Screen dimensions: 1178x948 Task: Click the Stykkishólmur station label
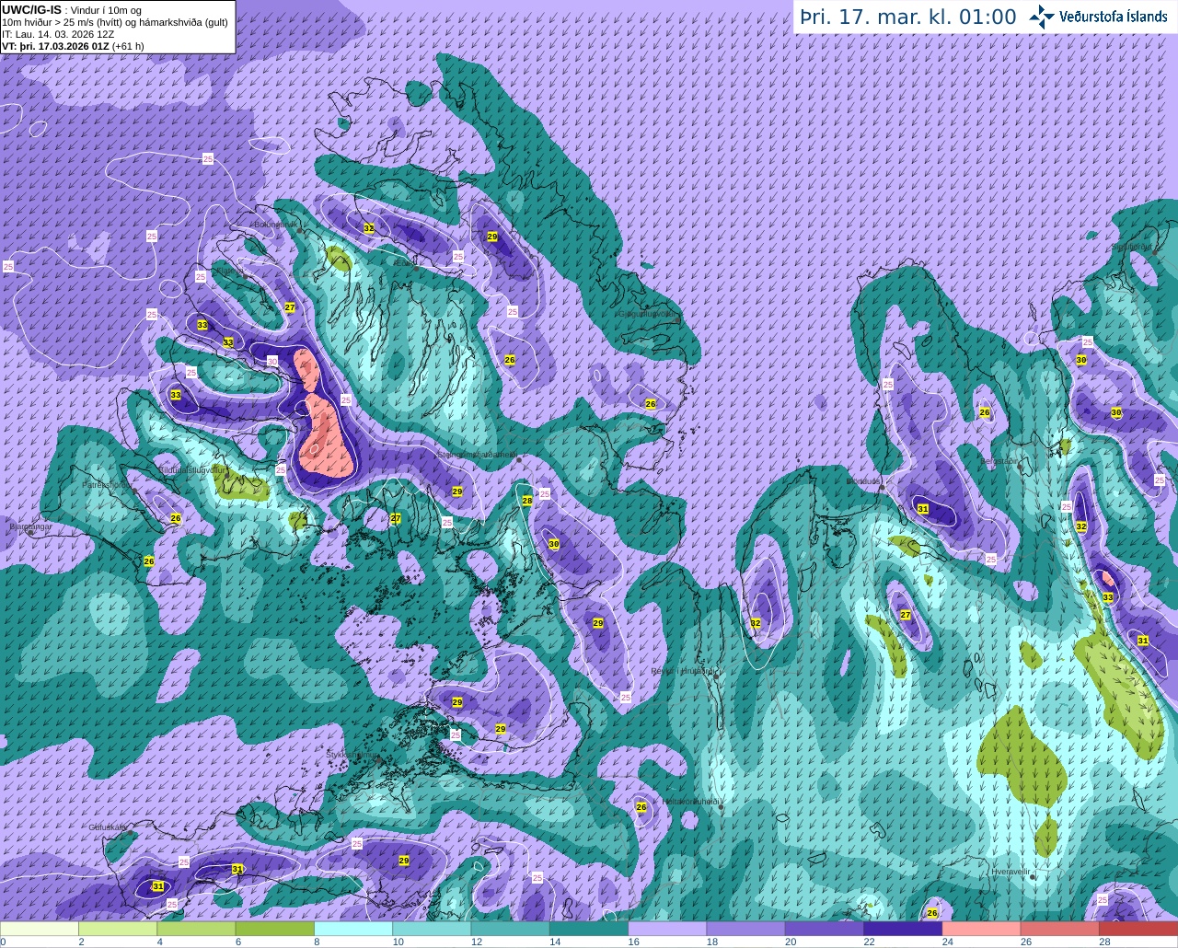coord(352,755)
